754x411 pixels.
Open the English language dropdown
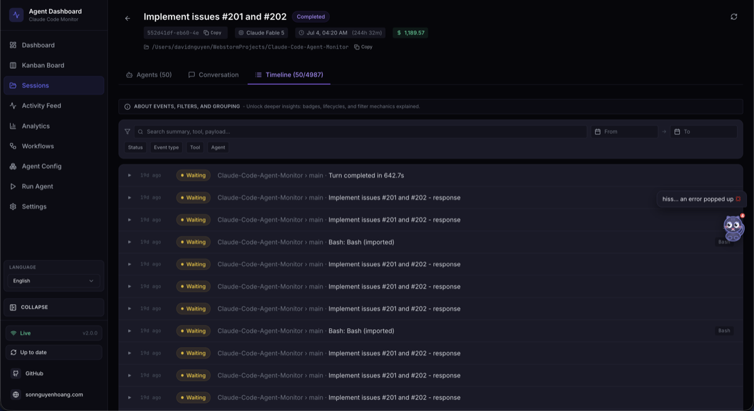tap(53, 281)
